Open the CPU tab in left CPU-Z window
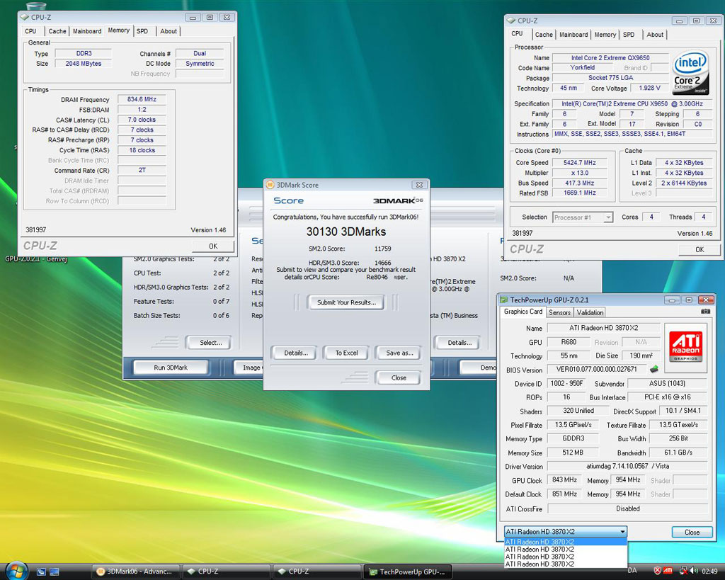 pos(30,31)
